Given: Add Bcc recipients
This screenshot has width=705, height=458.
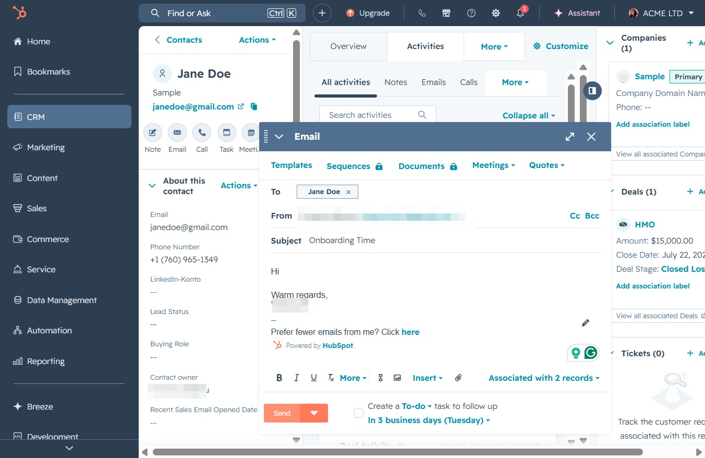Looking at the screenshot, I should point(592,215).
